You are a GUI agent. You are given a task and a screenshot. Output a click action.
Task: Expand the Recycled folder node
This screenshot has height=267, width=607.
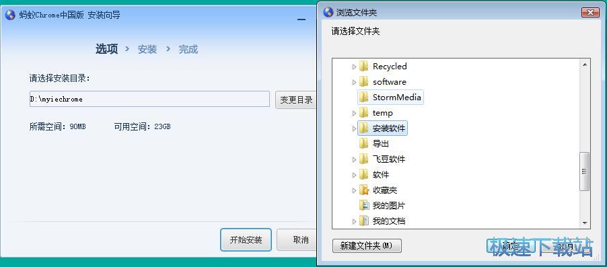[x=354, y=67]
